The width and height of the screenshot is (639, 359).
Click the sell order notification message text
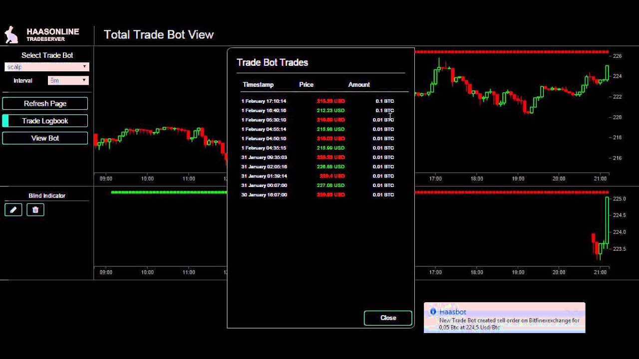click(x=509, y=324)
